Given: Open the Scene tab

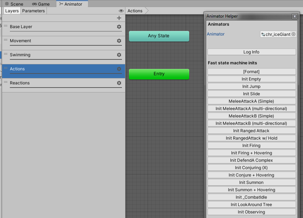Looking at the screenshot, I should pyautogui.click(x=14, y=4).
